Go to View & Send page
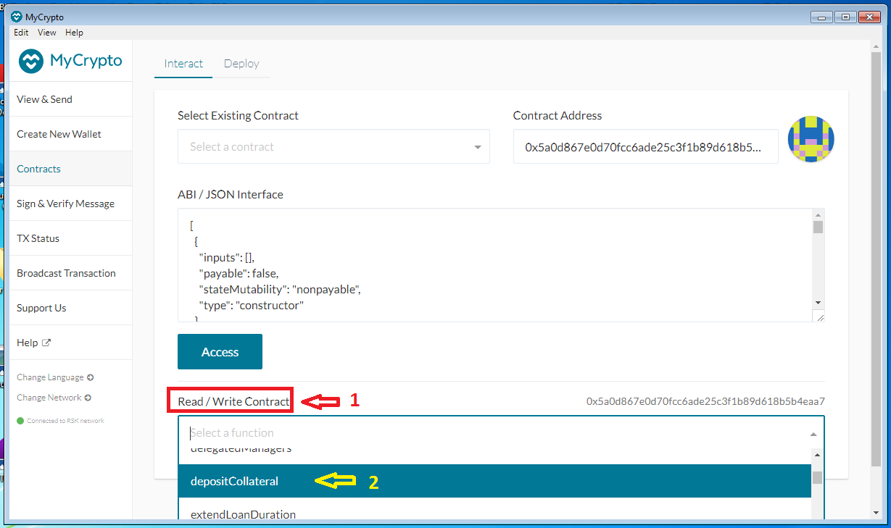891x528 pixels. click(x=71, y=99)
